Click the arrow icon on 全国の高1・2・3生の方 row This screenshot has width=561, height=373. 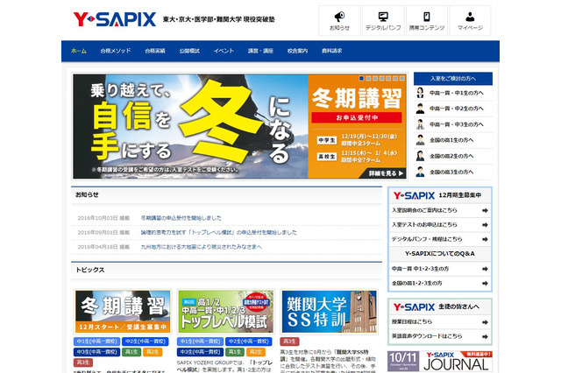[x=485, y=284]
